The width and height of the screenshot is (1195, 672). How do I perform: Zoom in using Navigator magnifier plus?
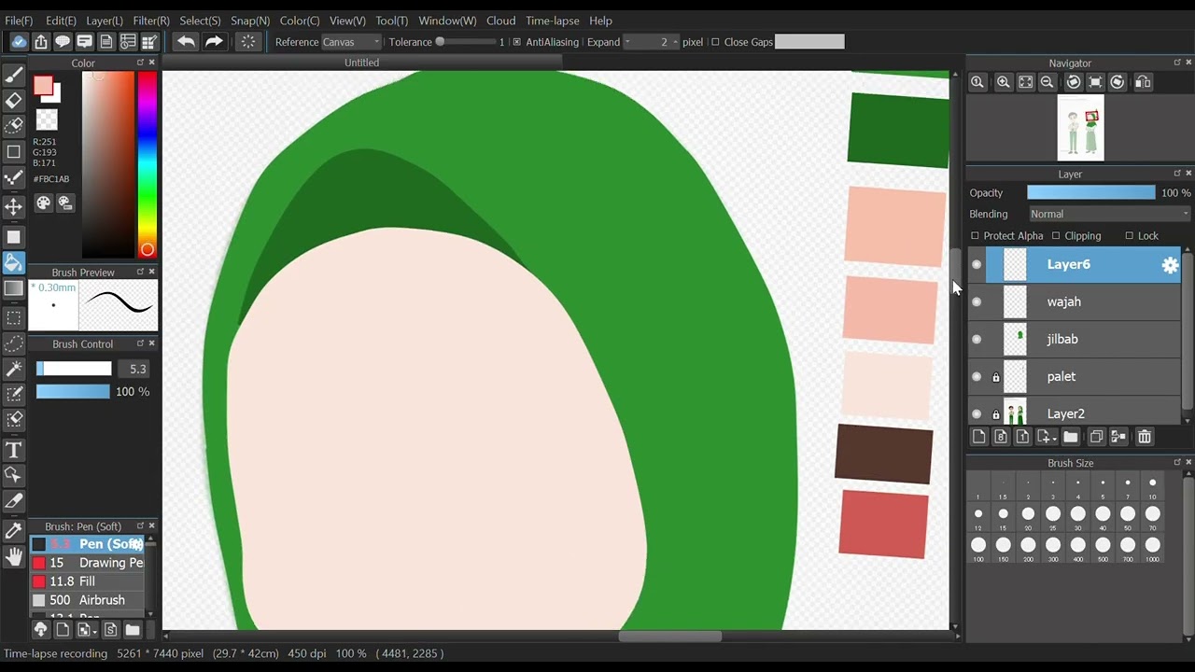point(1004,82)
